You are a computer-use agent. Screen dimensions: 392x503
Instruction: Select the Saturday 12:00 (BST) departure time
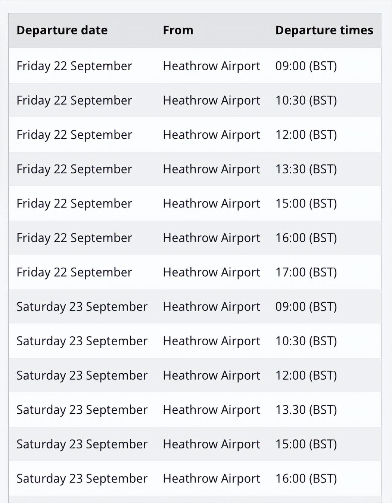[x=306, y=376]
